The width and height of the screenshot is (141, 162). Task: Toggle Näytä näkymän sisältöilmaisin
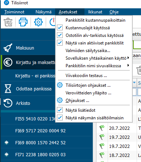click(60, 118)
